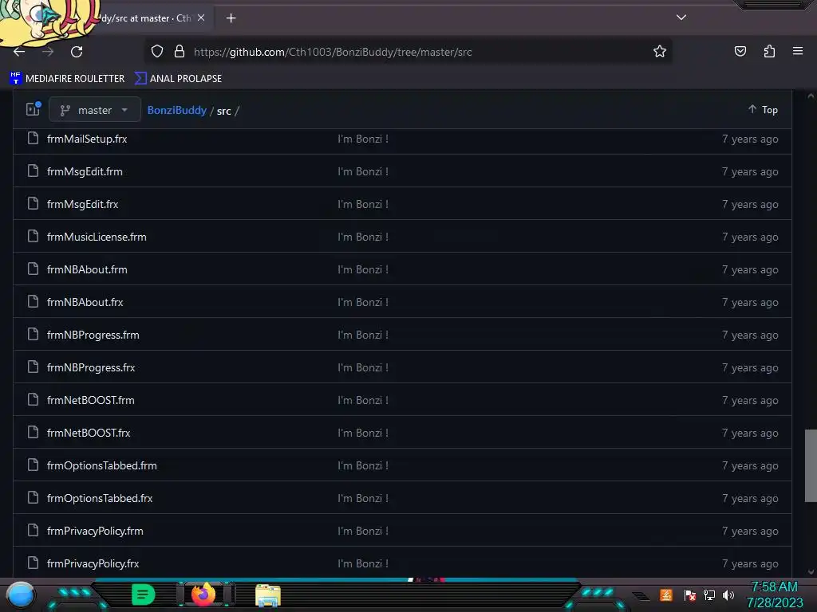Open frmOptionsTabbed.frm file
The image size is (817, 612).
(102, 465)
